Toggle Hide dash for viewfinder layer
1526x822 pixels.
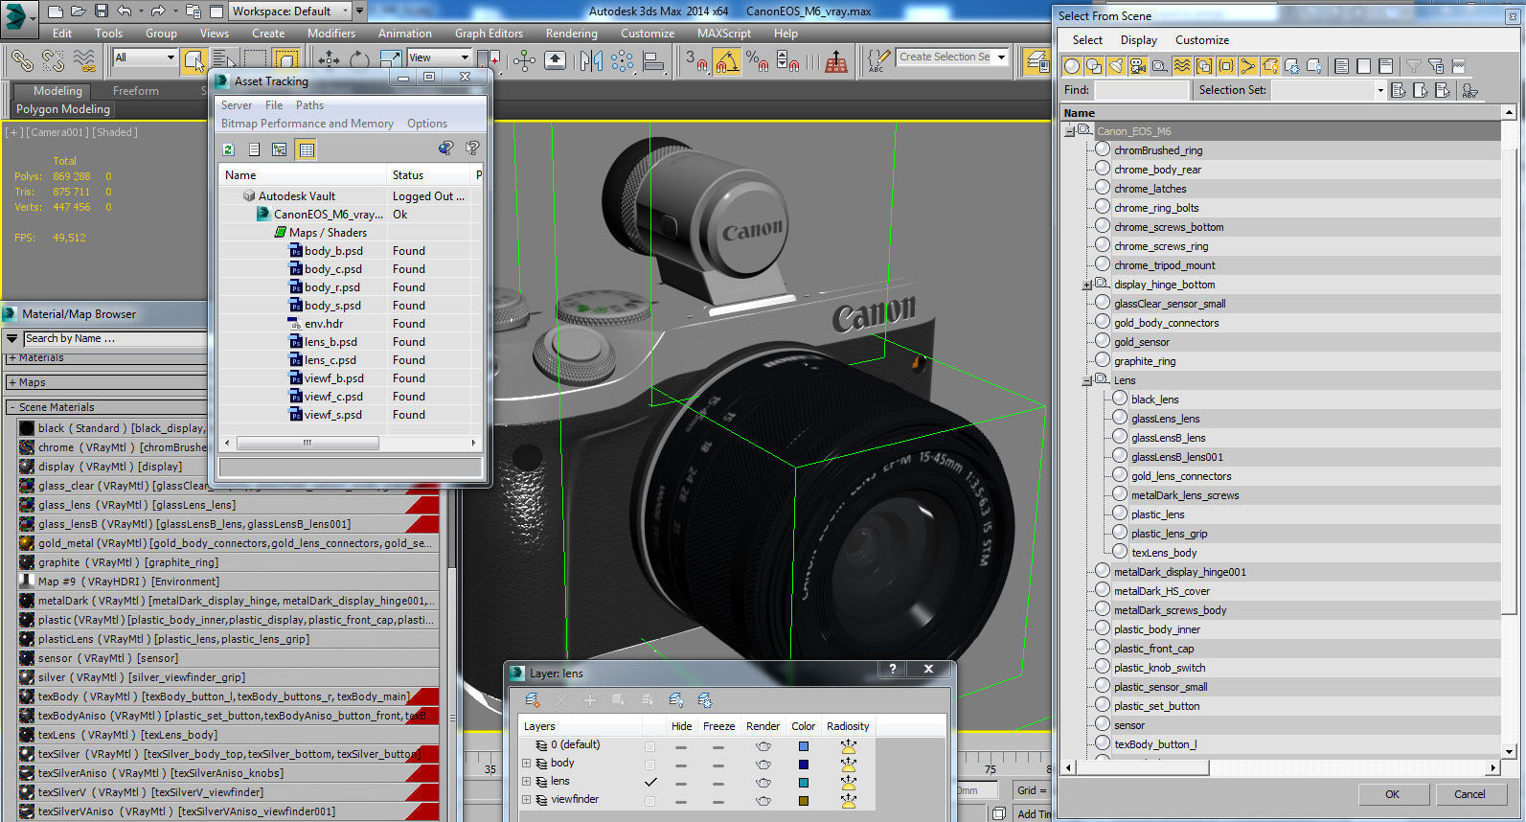tap(681, 800)
